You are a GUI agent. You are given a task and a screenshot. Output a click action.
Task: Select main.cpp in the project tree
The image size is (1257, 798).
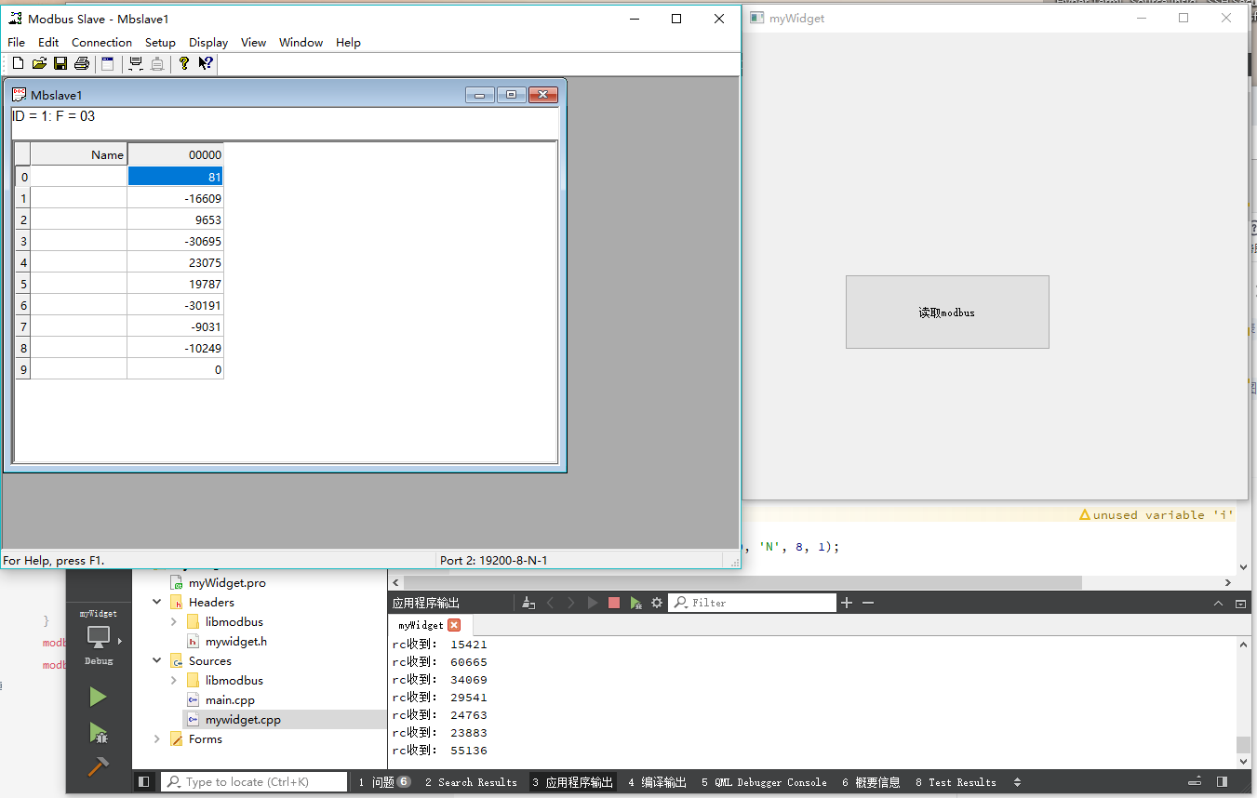point(230,699)
